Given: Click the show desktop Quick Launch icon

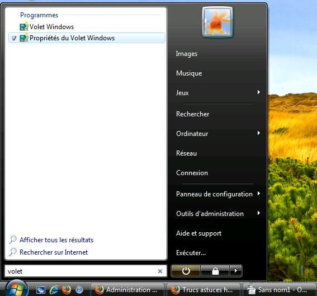Looking at the screenshot, I should point(41,290).
